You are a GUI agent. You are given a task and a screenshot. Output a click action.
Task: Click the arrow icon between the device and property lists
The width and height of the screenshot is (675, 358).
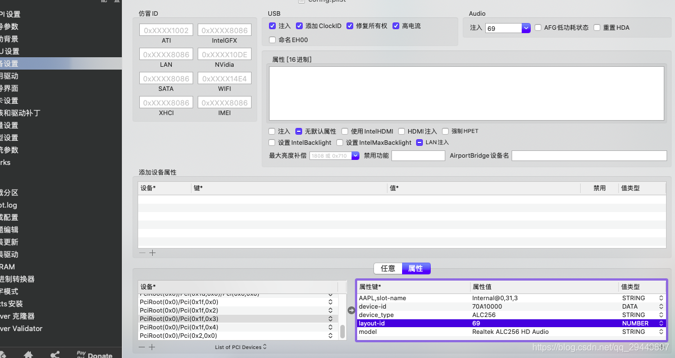(352, 310)
